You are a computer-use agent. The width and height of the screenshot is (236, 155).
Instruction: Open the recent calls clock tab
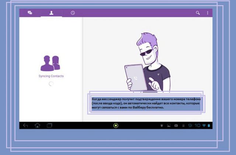73,13
